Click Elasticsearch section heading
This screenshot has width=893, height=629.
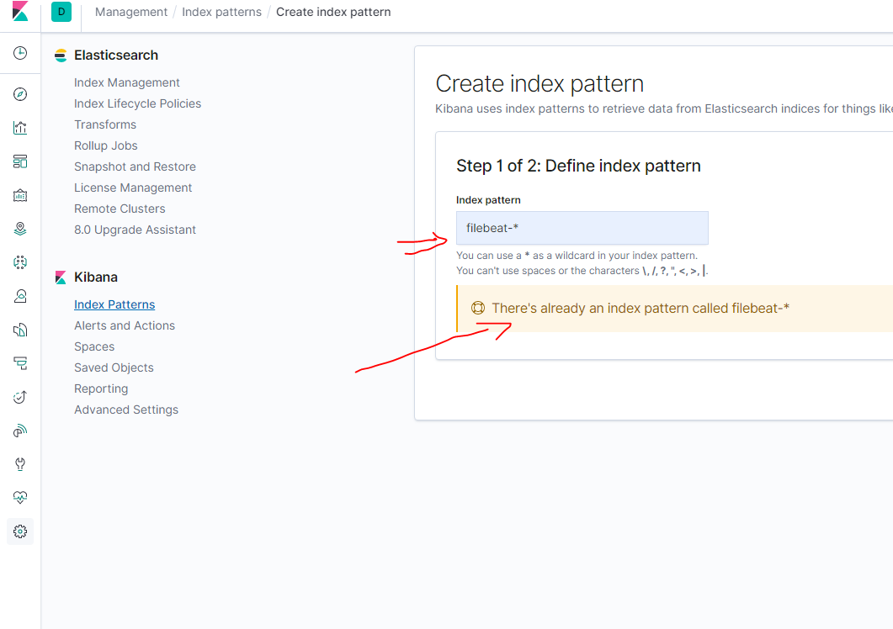pos(116,55)
